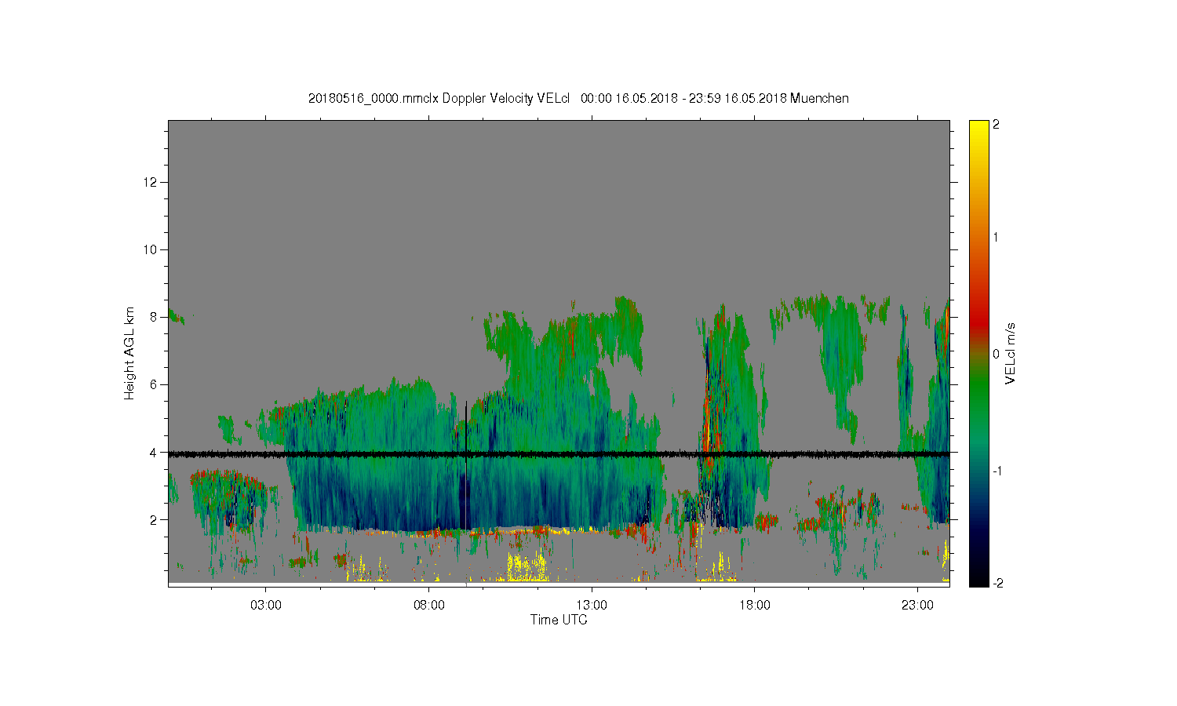This screenshot has width=1177, height=706.
Task: Click the black horizontal line at 4 km
Action: tap(559, 453)
